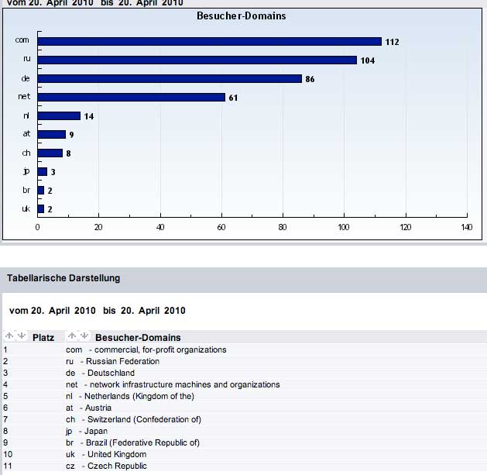
Task: Select the net bar showing 61
Action: [x=131, y=97]
